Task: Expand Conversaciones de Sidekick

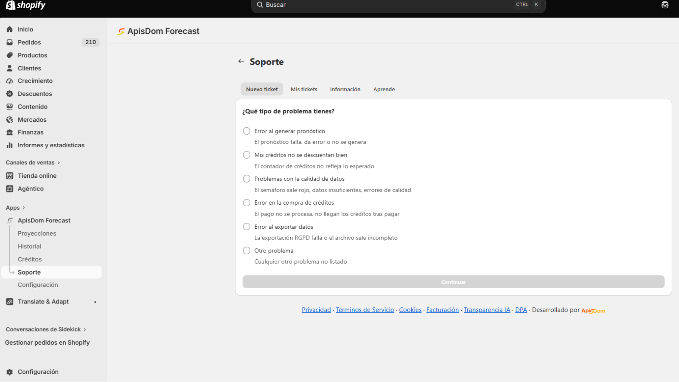Action: pos(46,329)
